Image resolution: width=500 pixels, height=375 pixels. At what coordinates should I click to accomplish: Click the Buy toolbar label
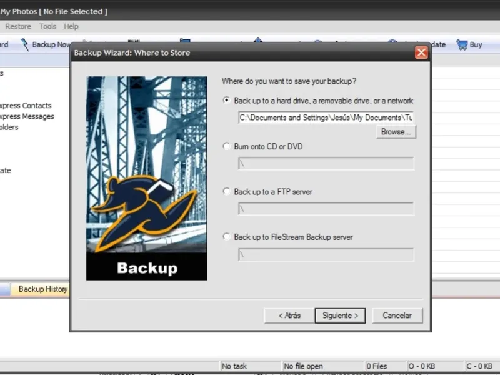pos(476,44)
